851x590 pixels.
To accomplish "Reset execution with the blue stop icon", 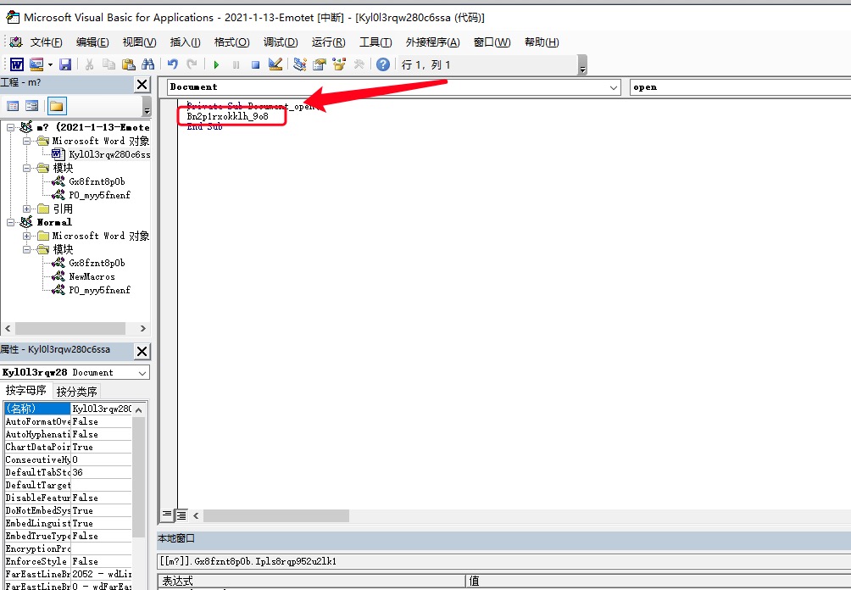I will click(x=256, y=65).
